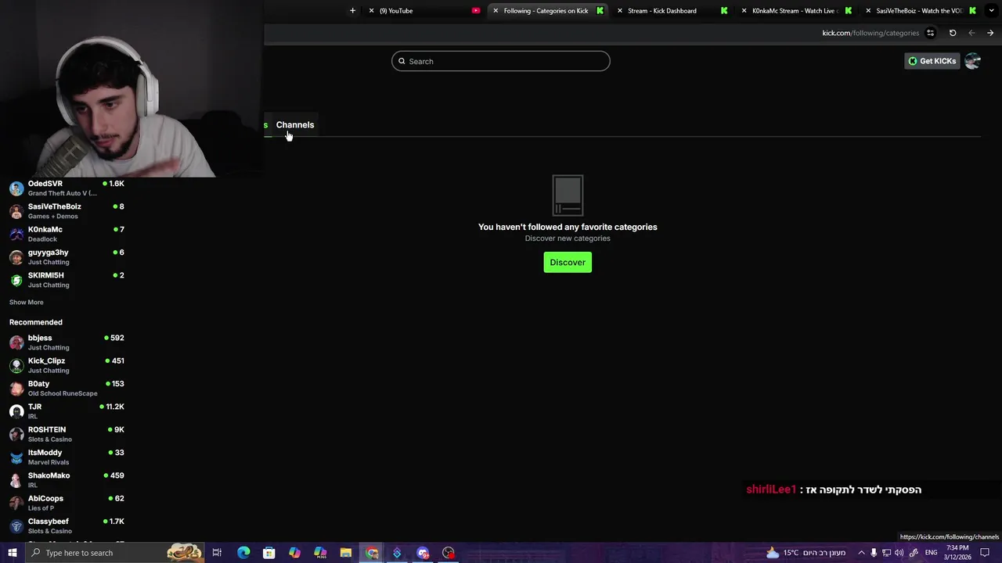This screenshot has width=1002, height=563.
Task: Open OBS Studio from taskbar
Action: (449, 553)
